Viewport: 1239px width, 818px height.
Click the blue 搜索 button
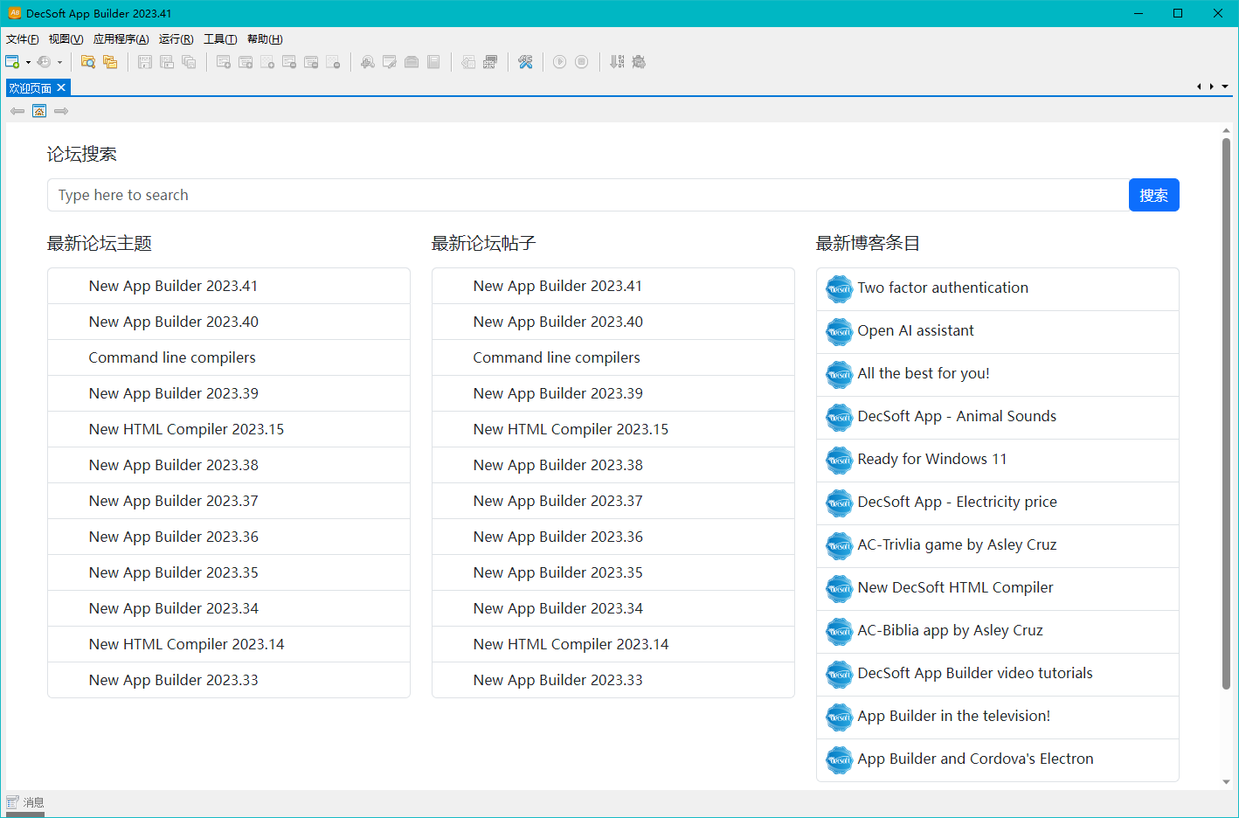pyautogui.click(x=1153, y=195)
